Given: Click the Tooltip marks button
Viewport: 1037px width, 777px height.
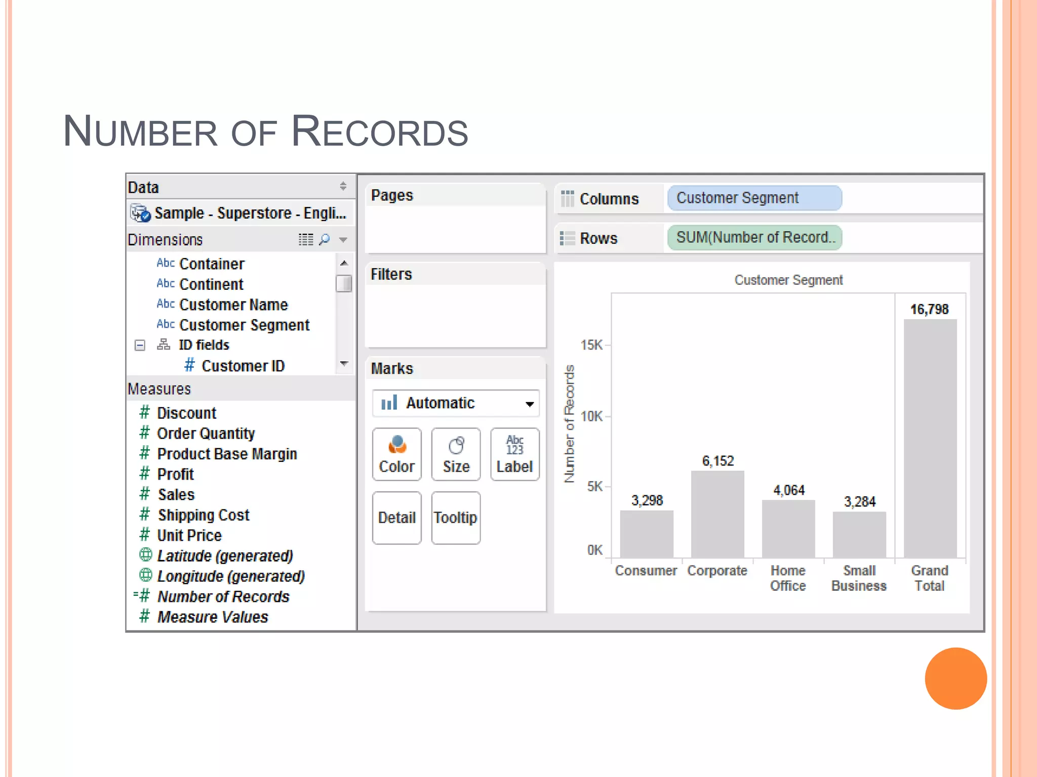Looking at the screenshot, I should click(456, 518).
